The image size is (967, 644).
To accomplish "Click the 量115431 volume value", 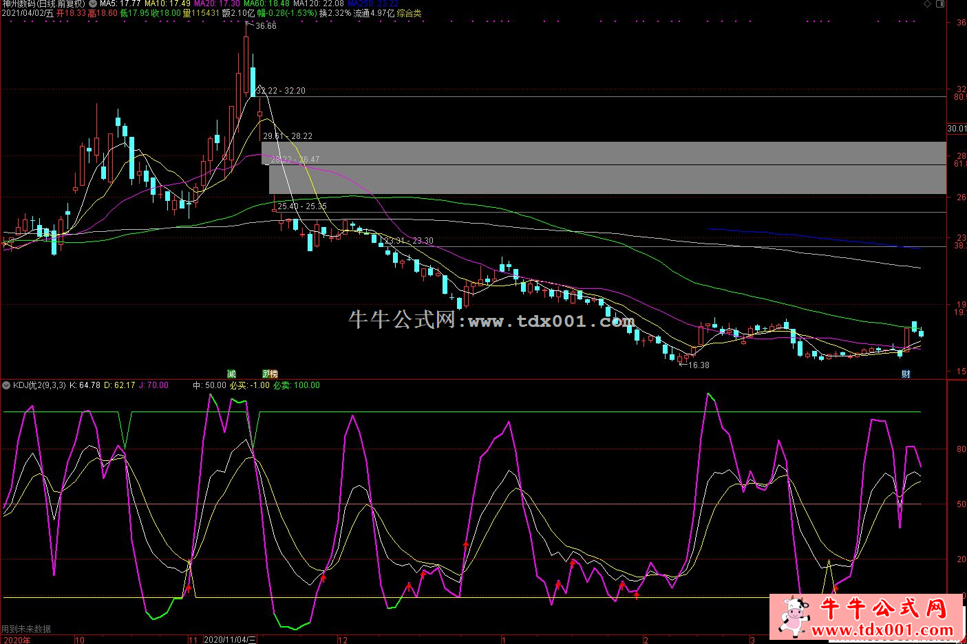I will click(x=202, y=13).
